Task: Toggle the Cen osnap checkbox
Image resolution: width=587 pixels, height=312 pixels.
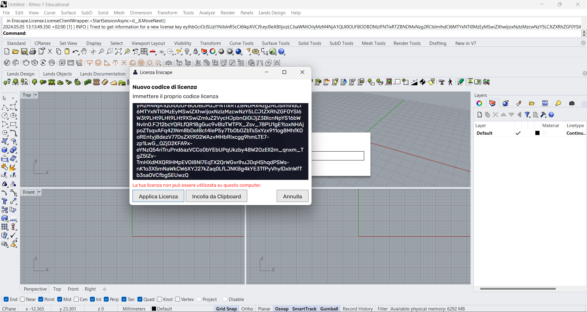Action: click(x=76, y=299)
